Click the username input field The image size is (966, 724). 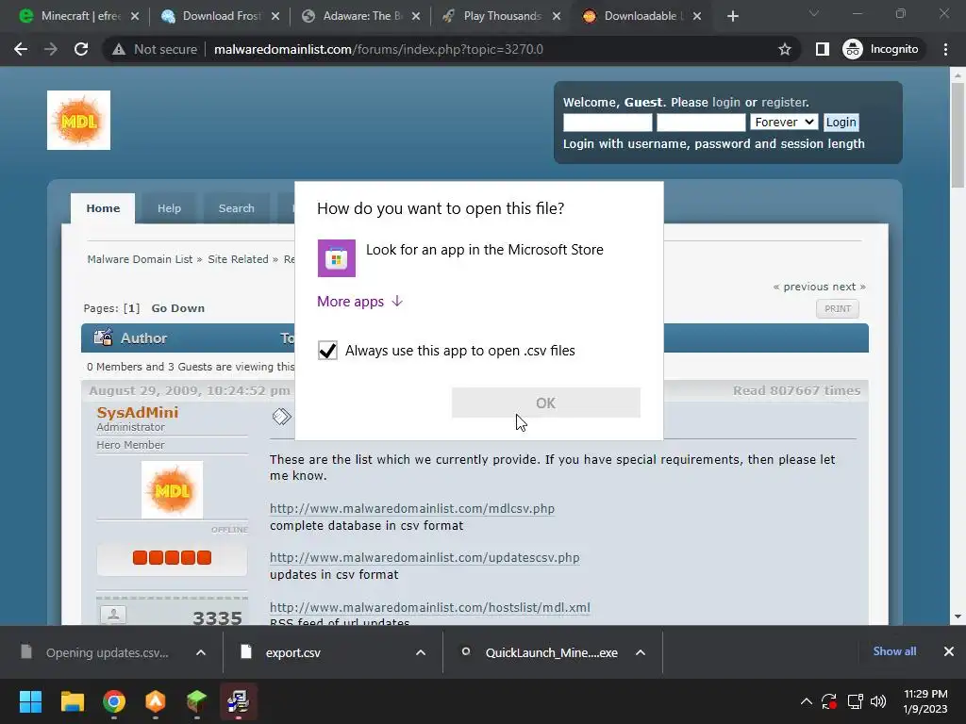(x=608, y=123)
